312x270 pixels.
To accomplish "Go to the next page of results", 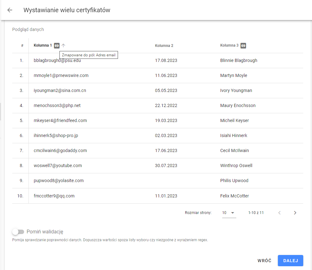I will 295,213.
